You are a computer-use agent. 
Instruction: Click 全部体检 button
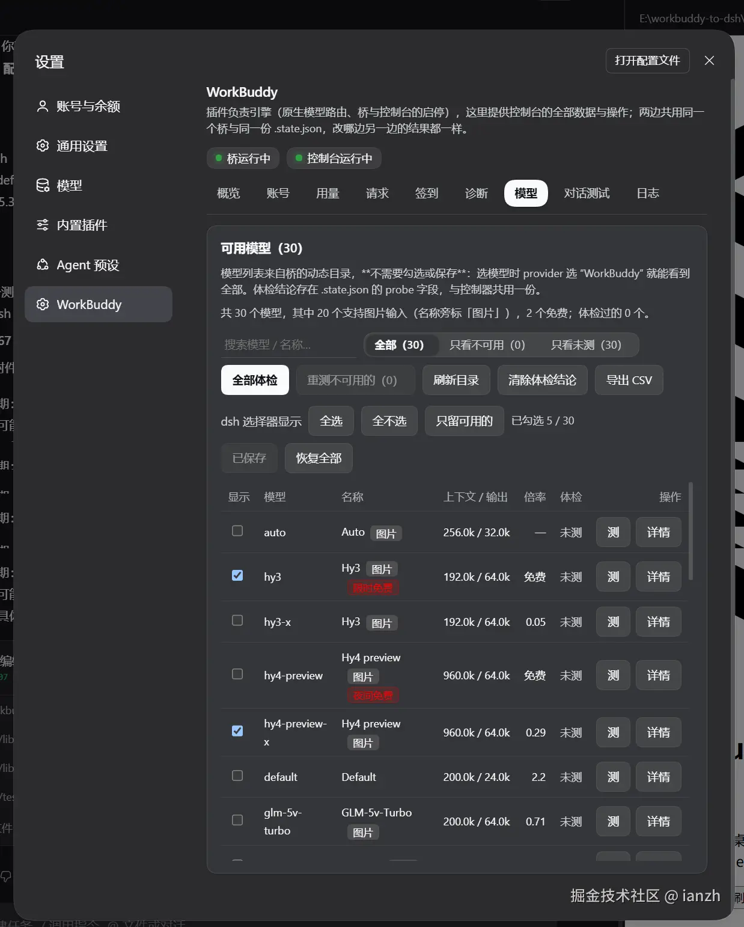[255, 380]
